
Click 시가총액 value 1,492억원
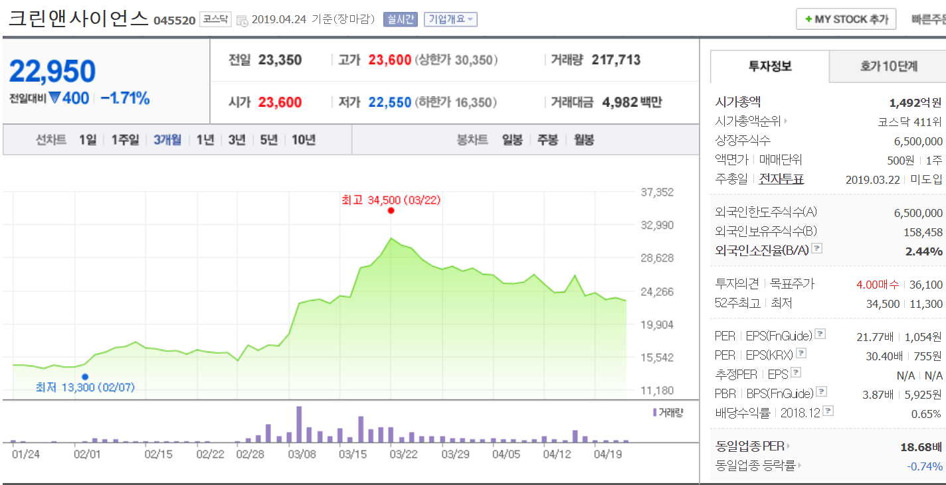(x=915, y=102)
